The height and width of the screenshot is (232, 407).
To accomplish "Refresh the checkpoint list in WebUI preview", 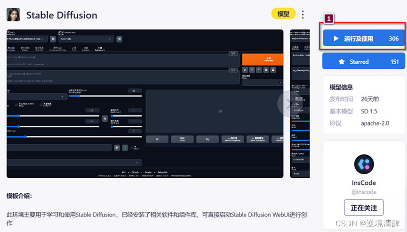I will (53, 39).
